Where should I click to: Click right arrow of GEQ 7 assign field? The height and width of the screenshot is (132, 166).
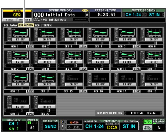click(22, 66)
